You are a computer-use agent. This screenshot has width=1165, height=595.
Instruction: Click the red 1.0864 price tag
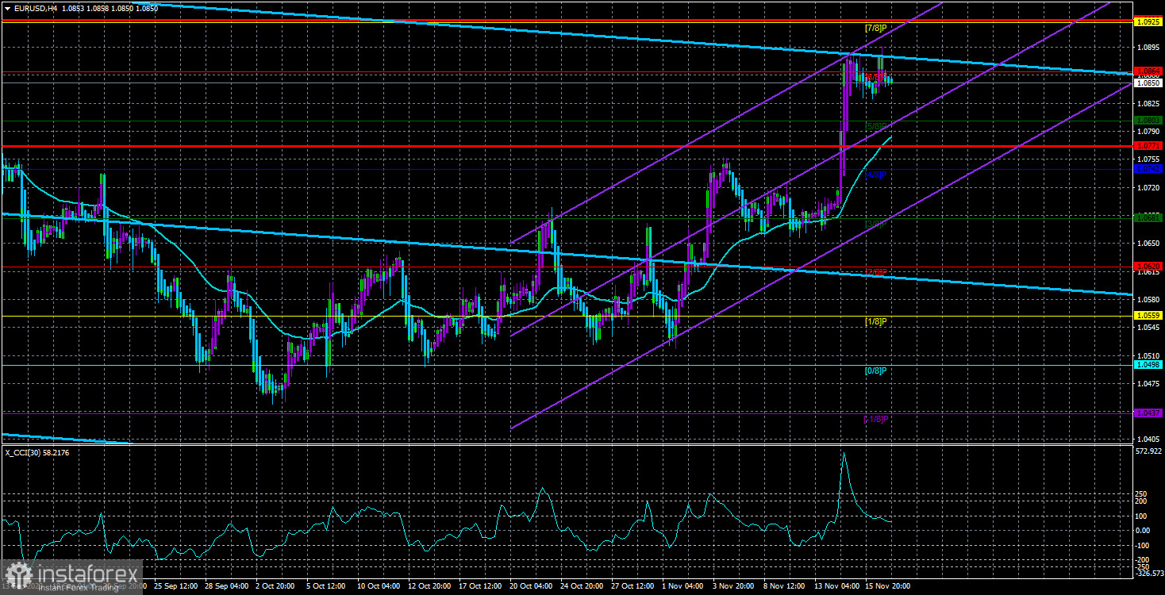[1149, 71]
